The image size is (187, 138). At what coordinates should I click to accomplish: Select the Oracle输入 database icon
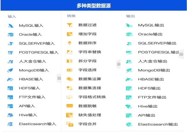(x=11, y=34)
